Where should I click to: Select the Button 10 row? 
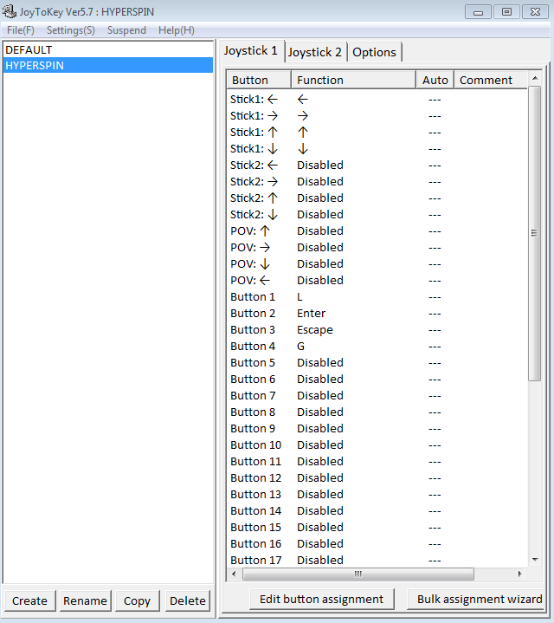pyautogui.click(x=377, y=445)
